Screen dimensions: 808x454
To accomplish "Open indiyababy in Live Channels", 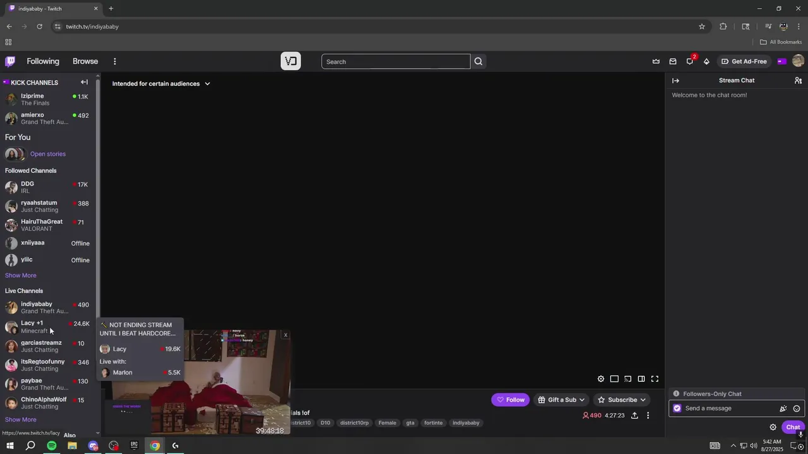I will 48,307.
